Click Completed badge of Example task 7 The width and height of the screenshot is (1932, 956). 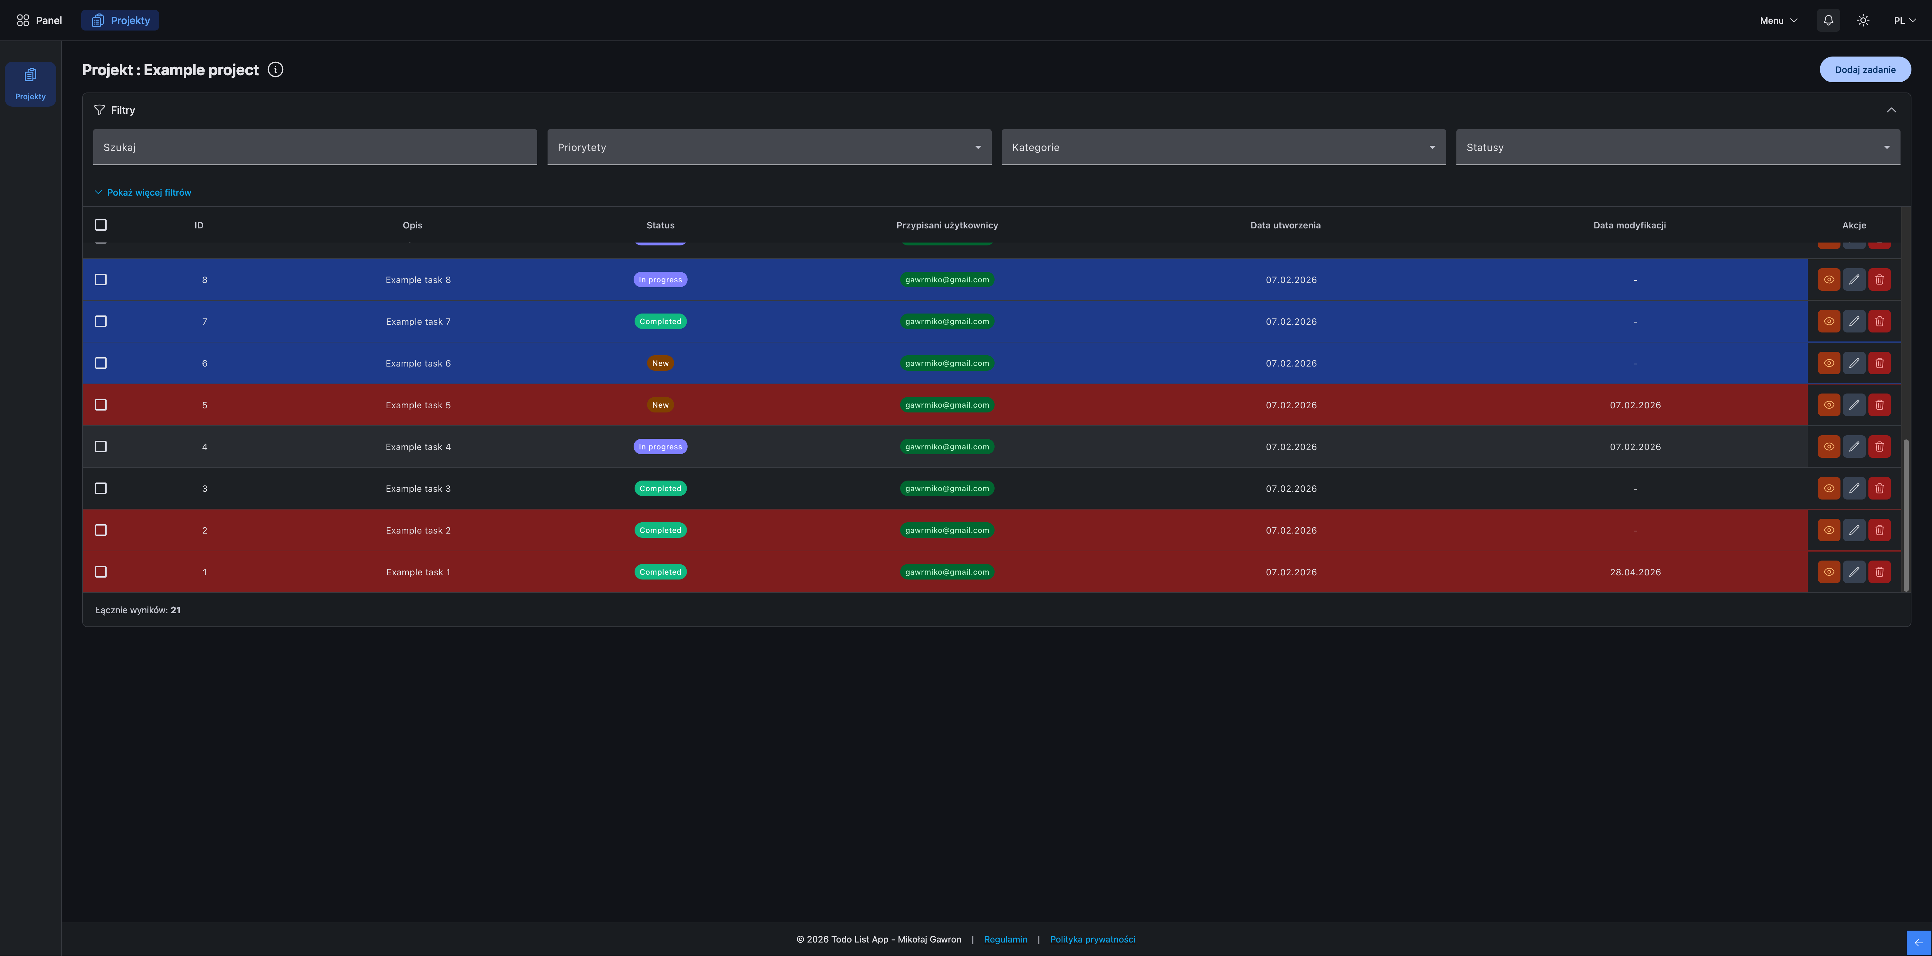coord(660,321)
